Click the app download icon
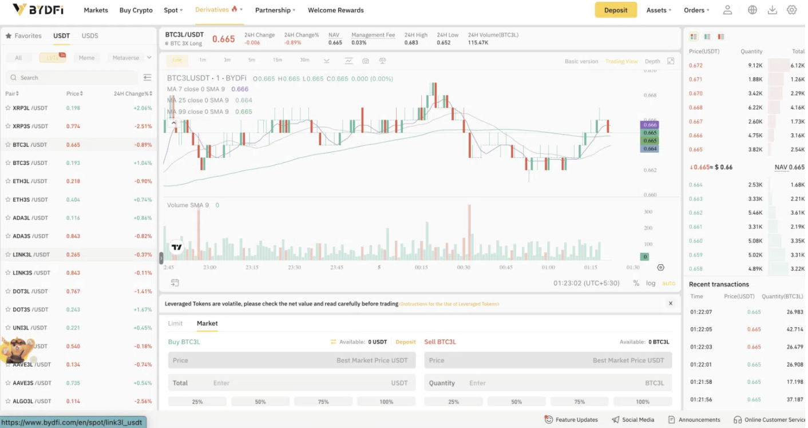808x428 pixels. pyautogui.click(x=773, y=10)
